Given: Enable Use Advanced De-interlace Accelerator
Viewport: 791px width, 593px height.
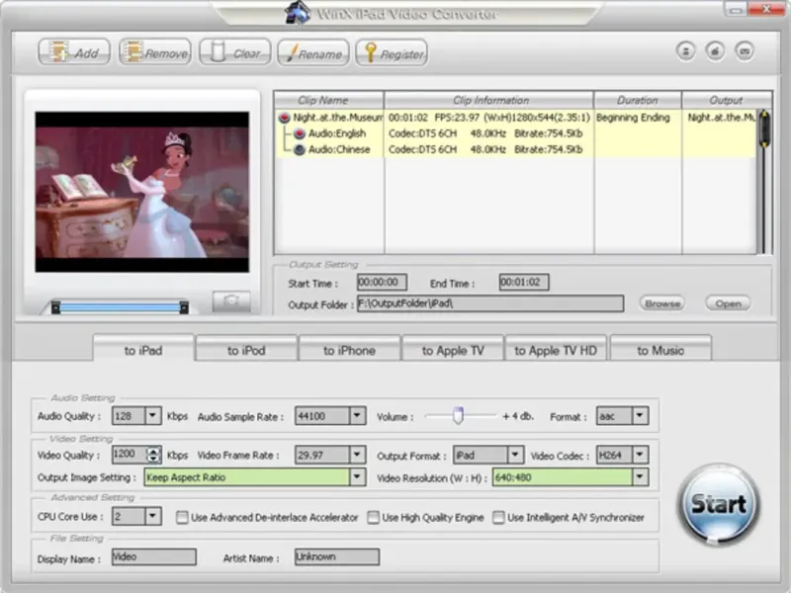Looking at the screenshot, I should 182,517.
